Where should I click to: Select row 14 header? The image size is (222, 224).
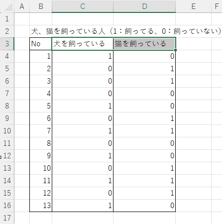tap(7, 181)
